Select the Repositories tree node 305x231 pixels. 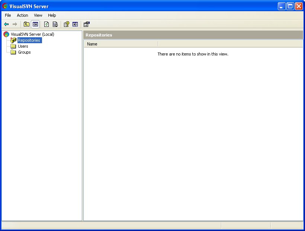[29, 40]
